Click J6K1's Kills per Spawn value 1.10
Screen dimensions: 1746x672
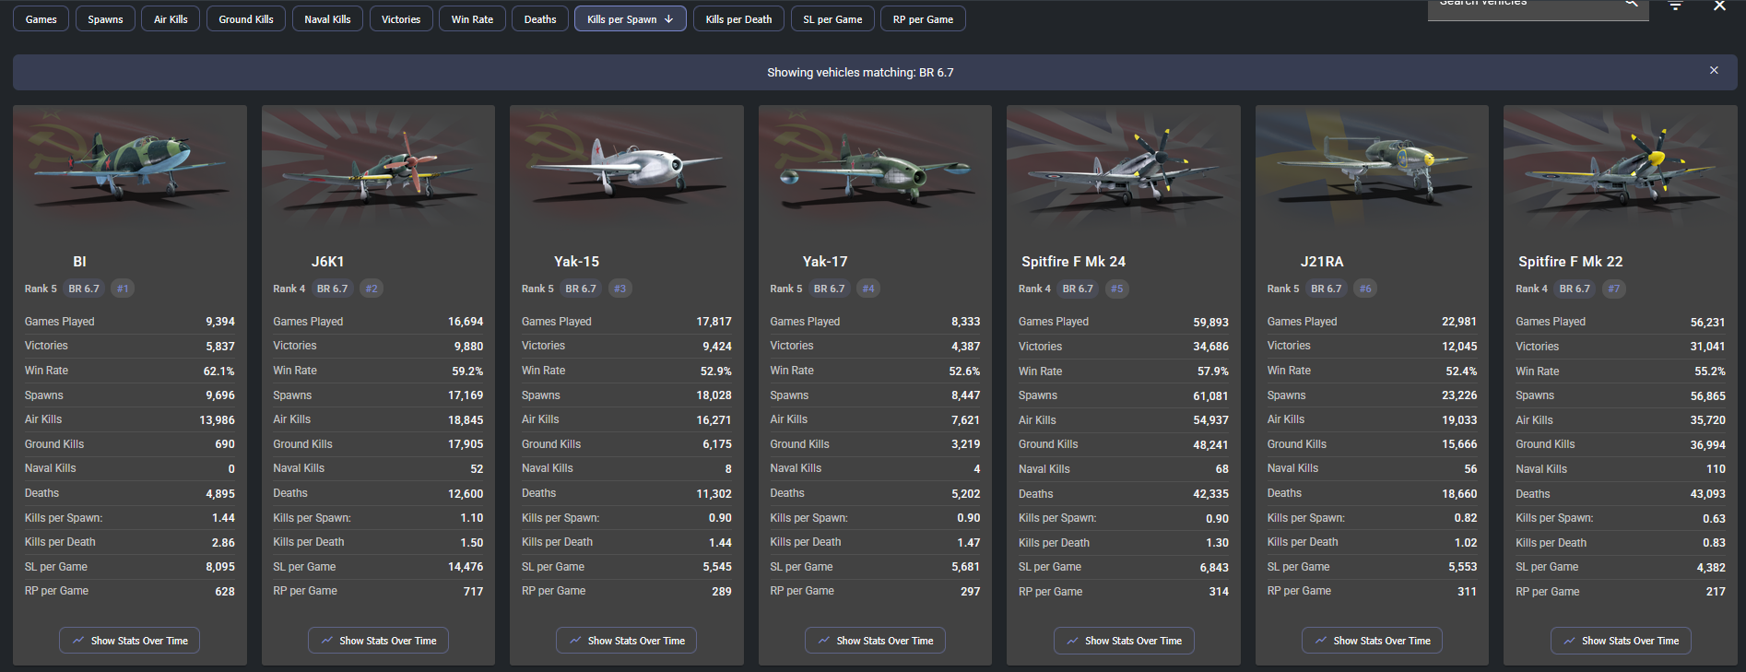coord(472,518)
